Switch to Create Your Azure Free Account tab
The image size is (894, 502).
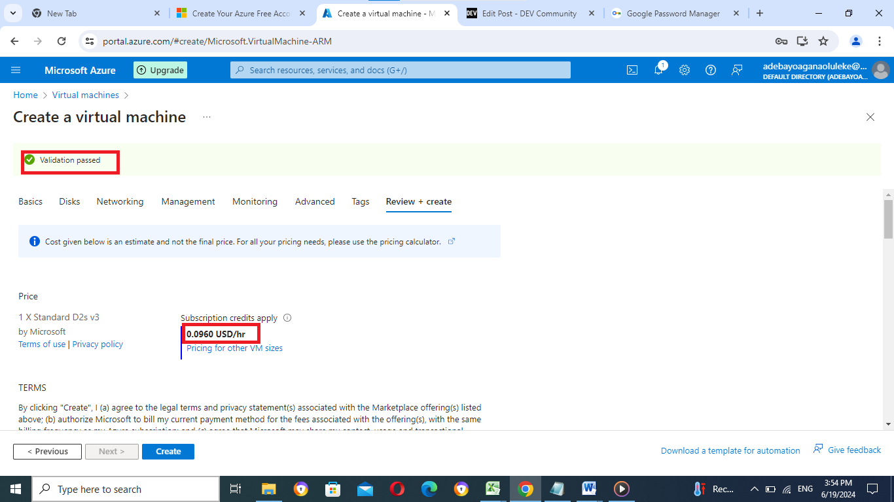241,13
